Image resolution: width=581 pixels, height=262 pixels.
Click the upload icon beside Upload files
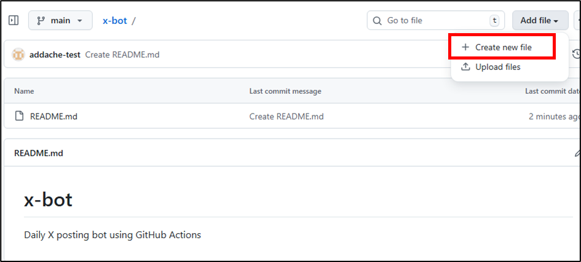(465, 67)
